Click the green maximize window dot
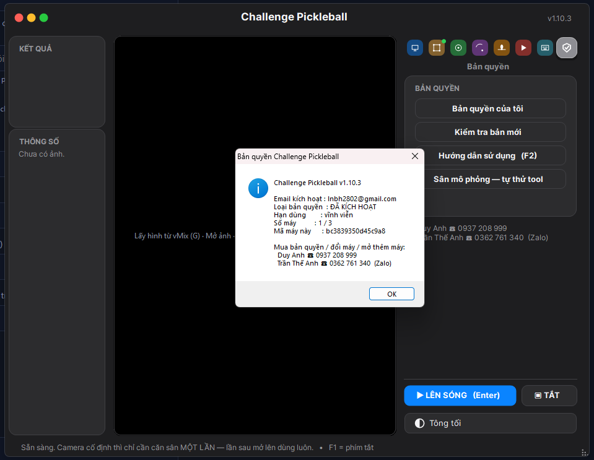The width and height of the screenshot is (594, 460). click(44, 18)
